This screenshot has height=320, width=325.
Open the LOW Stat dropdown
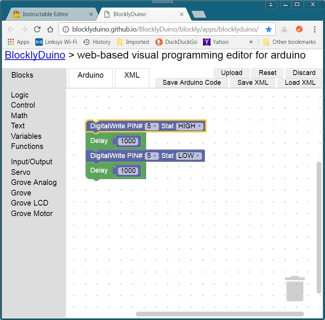pos(189,156)
